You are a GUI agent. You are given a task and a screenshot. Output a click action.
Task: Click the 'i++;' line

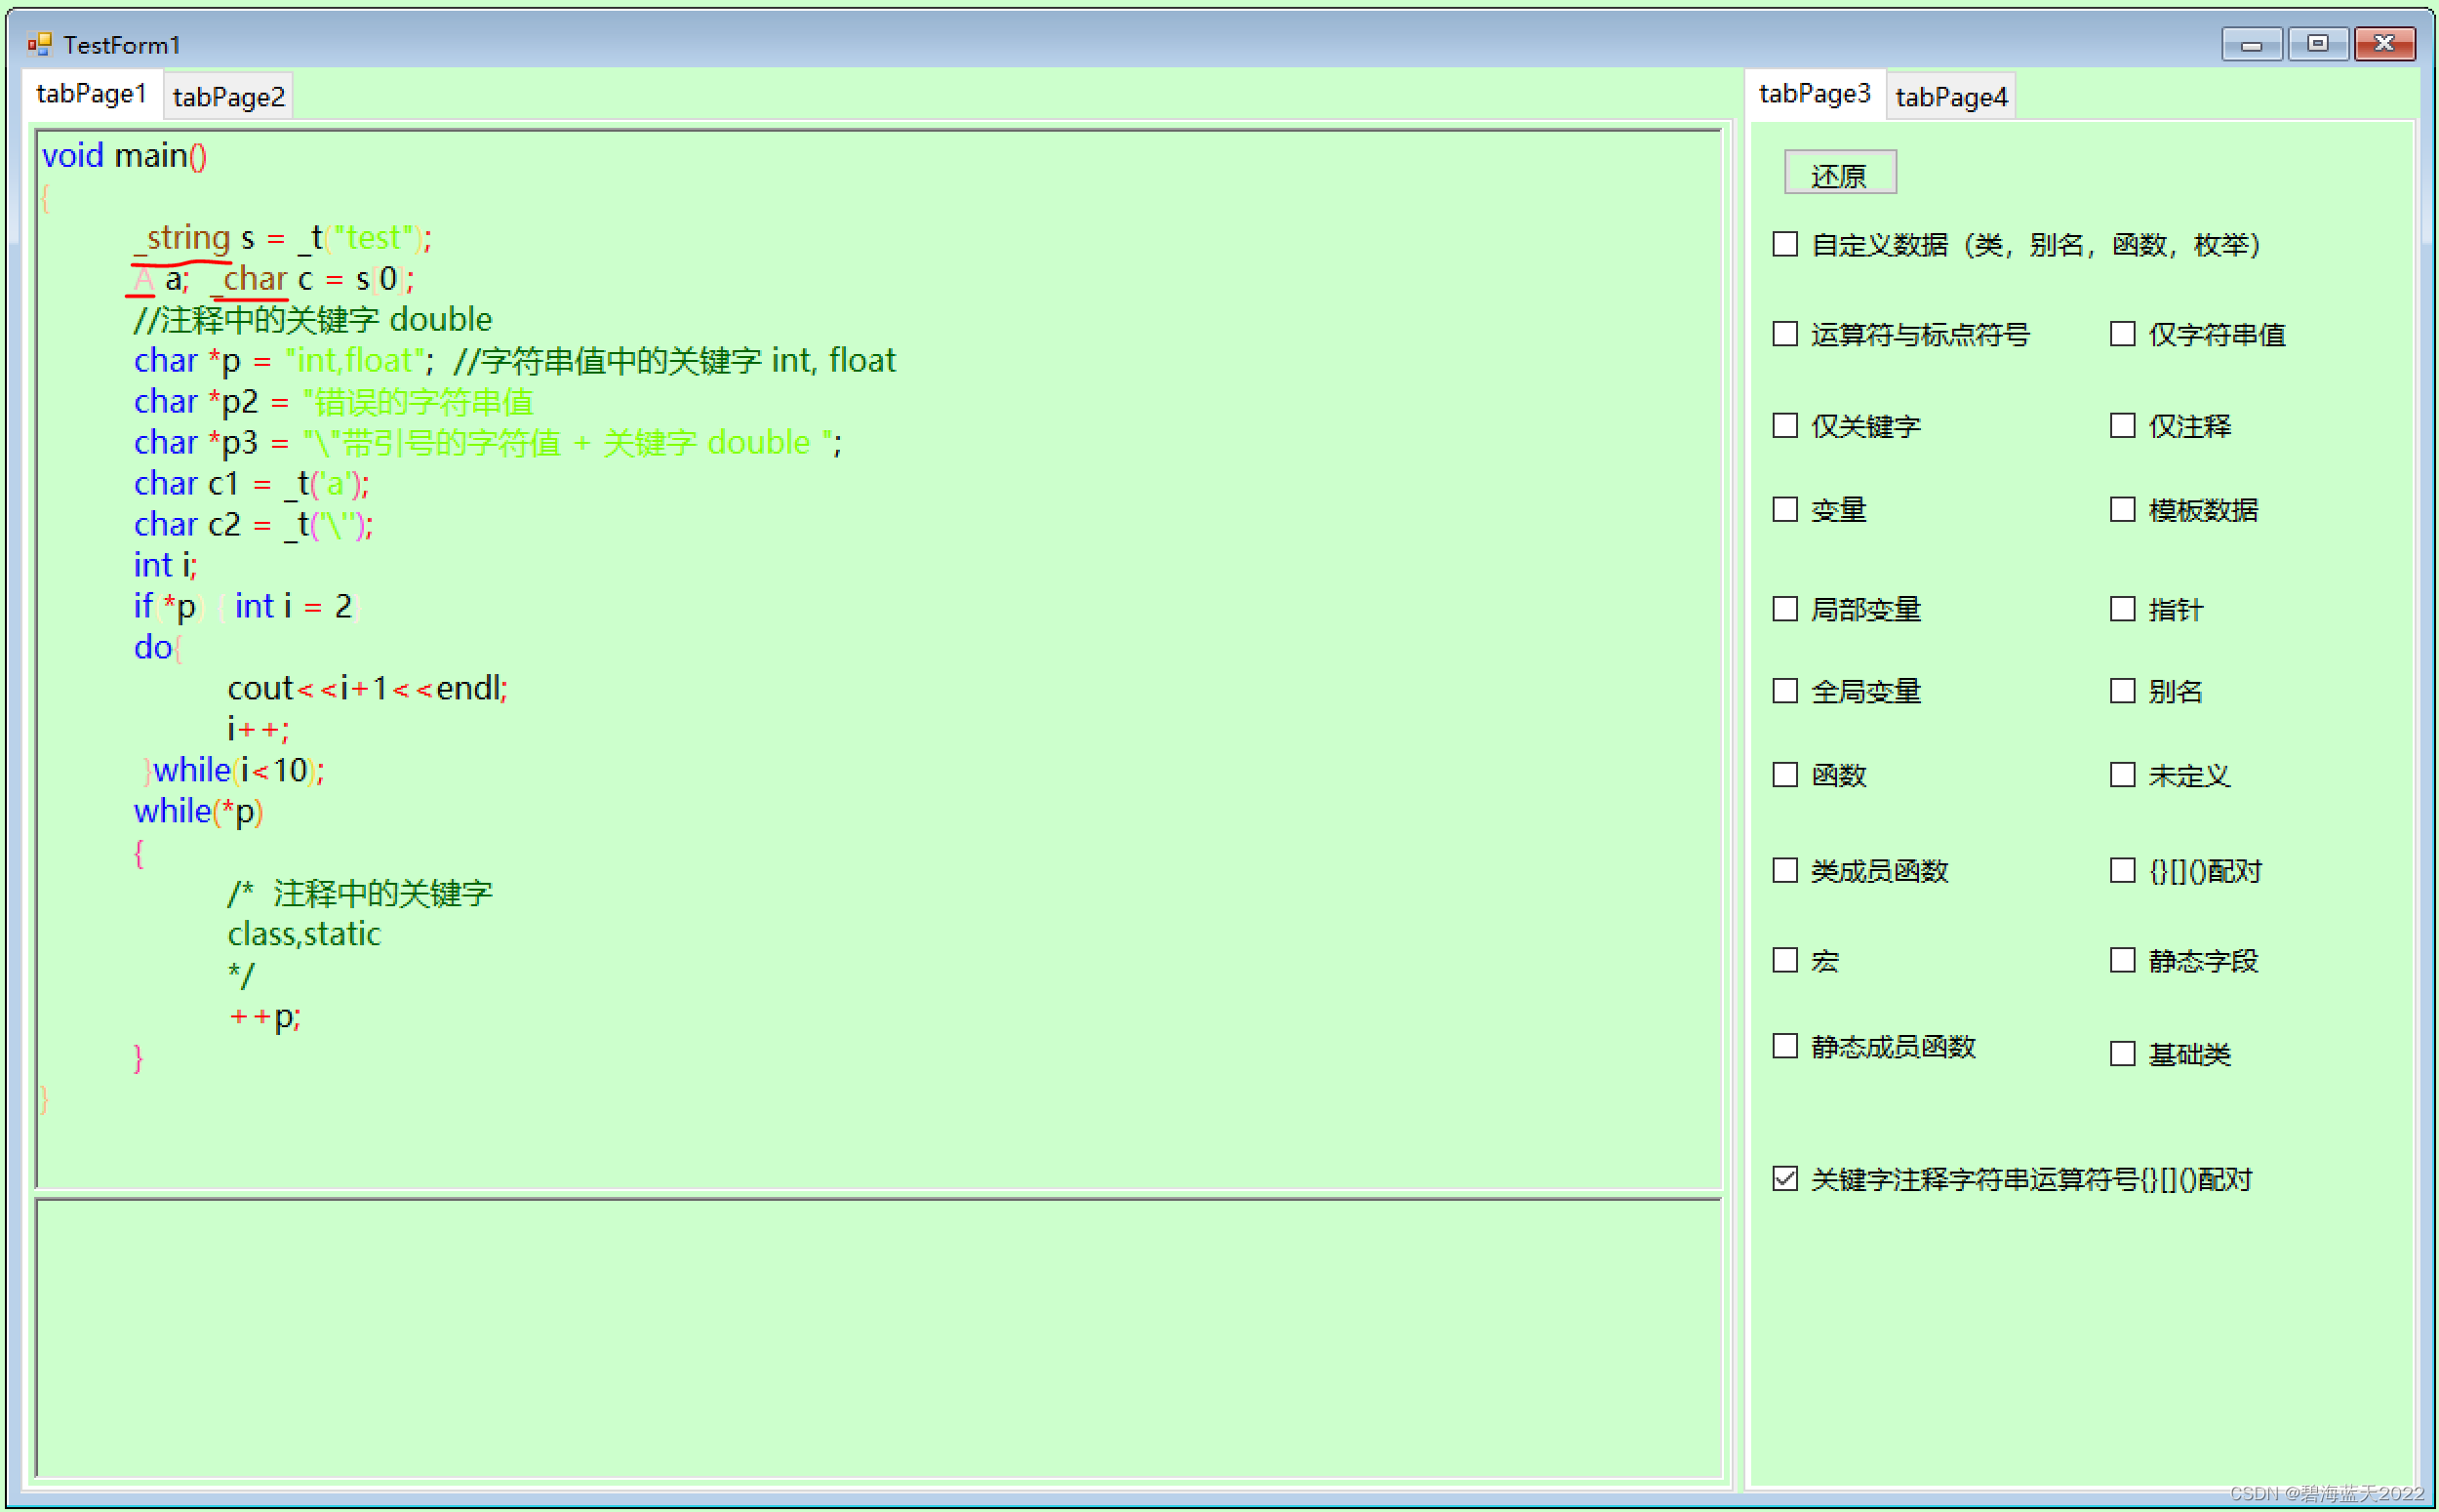258,730
